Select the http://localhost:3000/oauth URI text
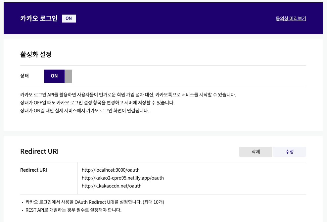 (x=111, y=170)
